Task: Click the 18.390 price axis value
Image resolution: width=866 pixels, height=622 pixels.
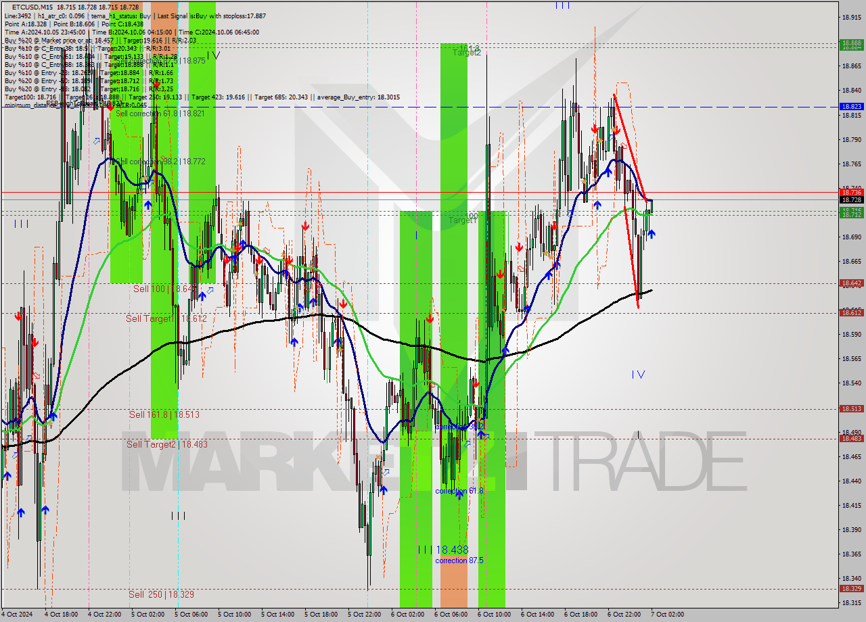Action: pos(851,530)
